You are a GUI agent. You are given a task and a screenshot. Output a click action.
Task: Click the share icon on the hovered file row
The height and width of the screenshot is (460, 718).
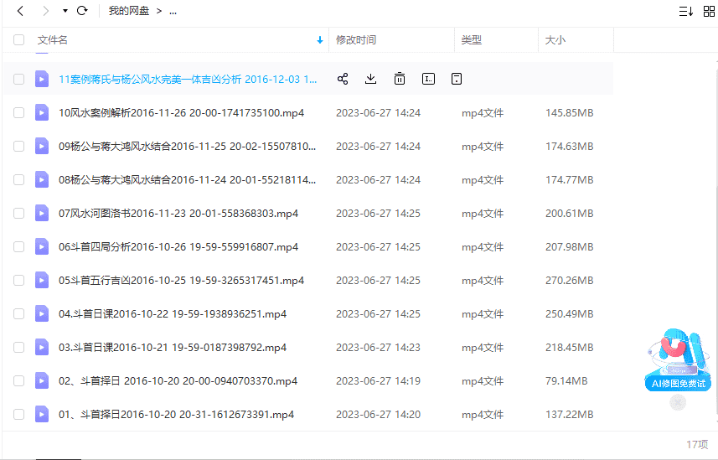(343, 79)
